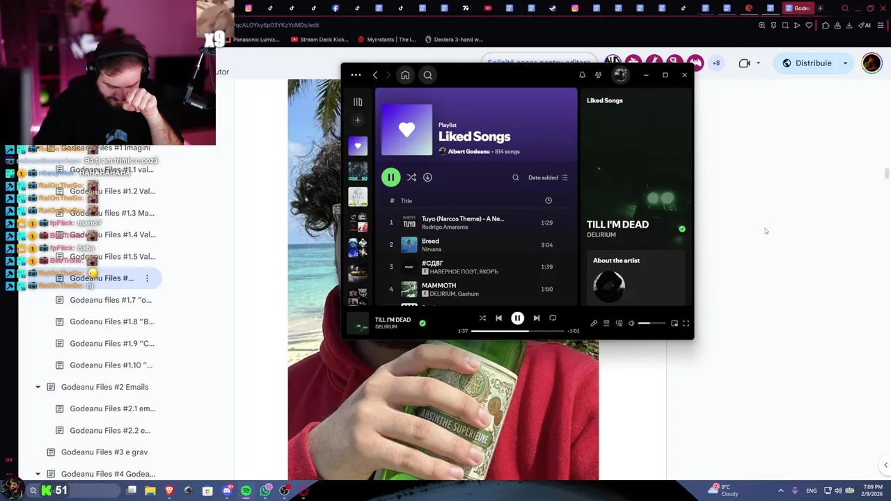891x501 pixels.
Task: Select Liked Songs heart in Spotify sidebar
Action: click(358, 146)
